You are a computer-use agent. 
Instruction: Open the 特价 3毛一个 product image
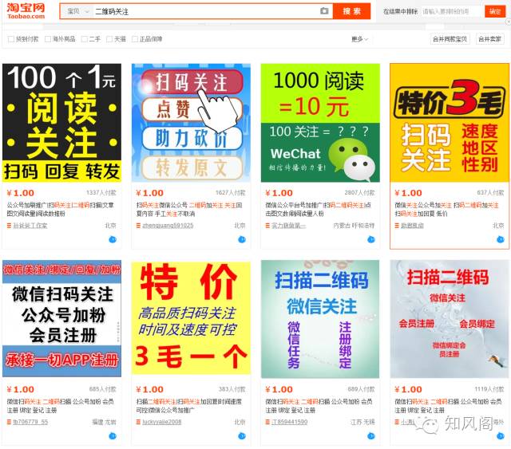coord(192,318)
